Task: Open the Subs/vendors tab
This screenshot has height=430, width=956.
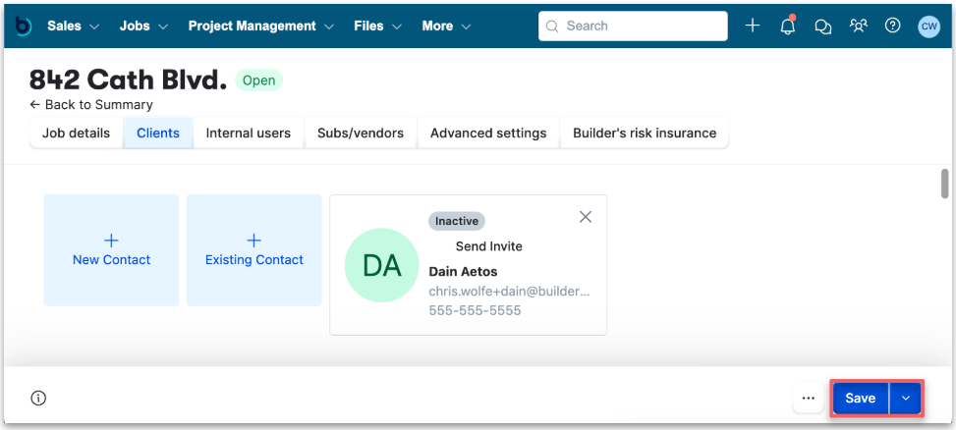Action: tap(361, 133)
